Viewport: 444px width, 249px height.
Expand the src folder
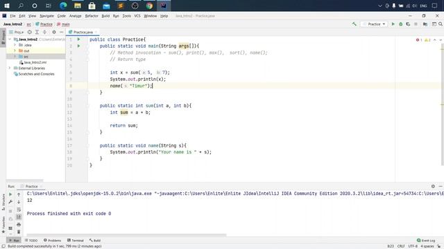15,57
